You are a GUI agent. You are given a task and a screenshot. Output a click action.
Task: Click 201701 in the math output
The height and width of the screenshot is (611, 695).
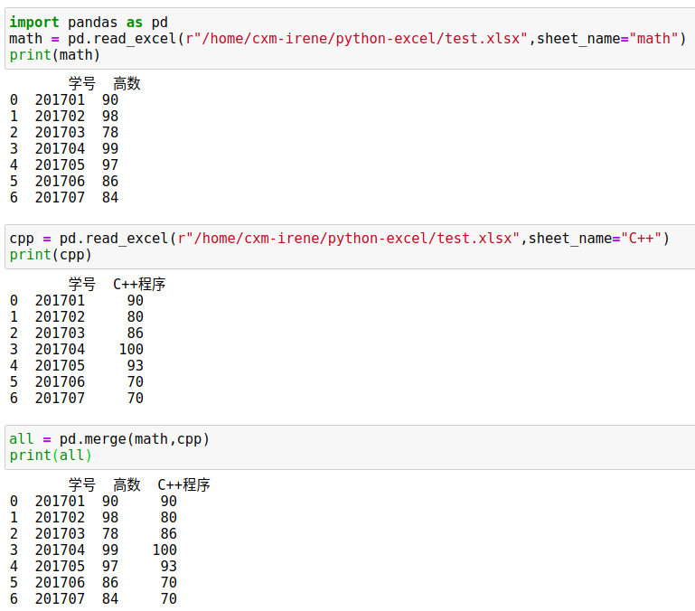[60, 99]
